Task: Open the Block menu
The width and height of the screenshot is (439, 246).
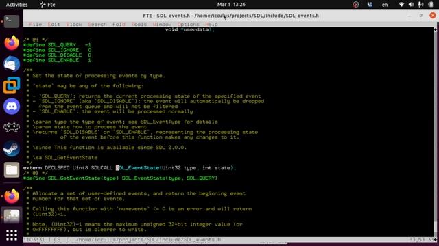Action: point(74,25)
